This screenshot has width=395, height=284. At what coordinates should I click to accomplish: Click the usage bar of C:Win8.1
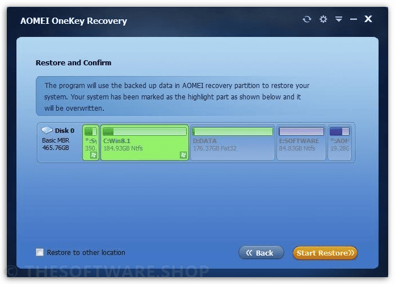tap(145, 131)
